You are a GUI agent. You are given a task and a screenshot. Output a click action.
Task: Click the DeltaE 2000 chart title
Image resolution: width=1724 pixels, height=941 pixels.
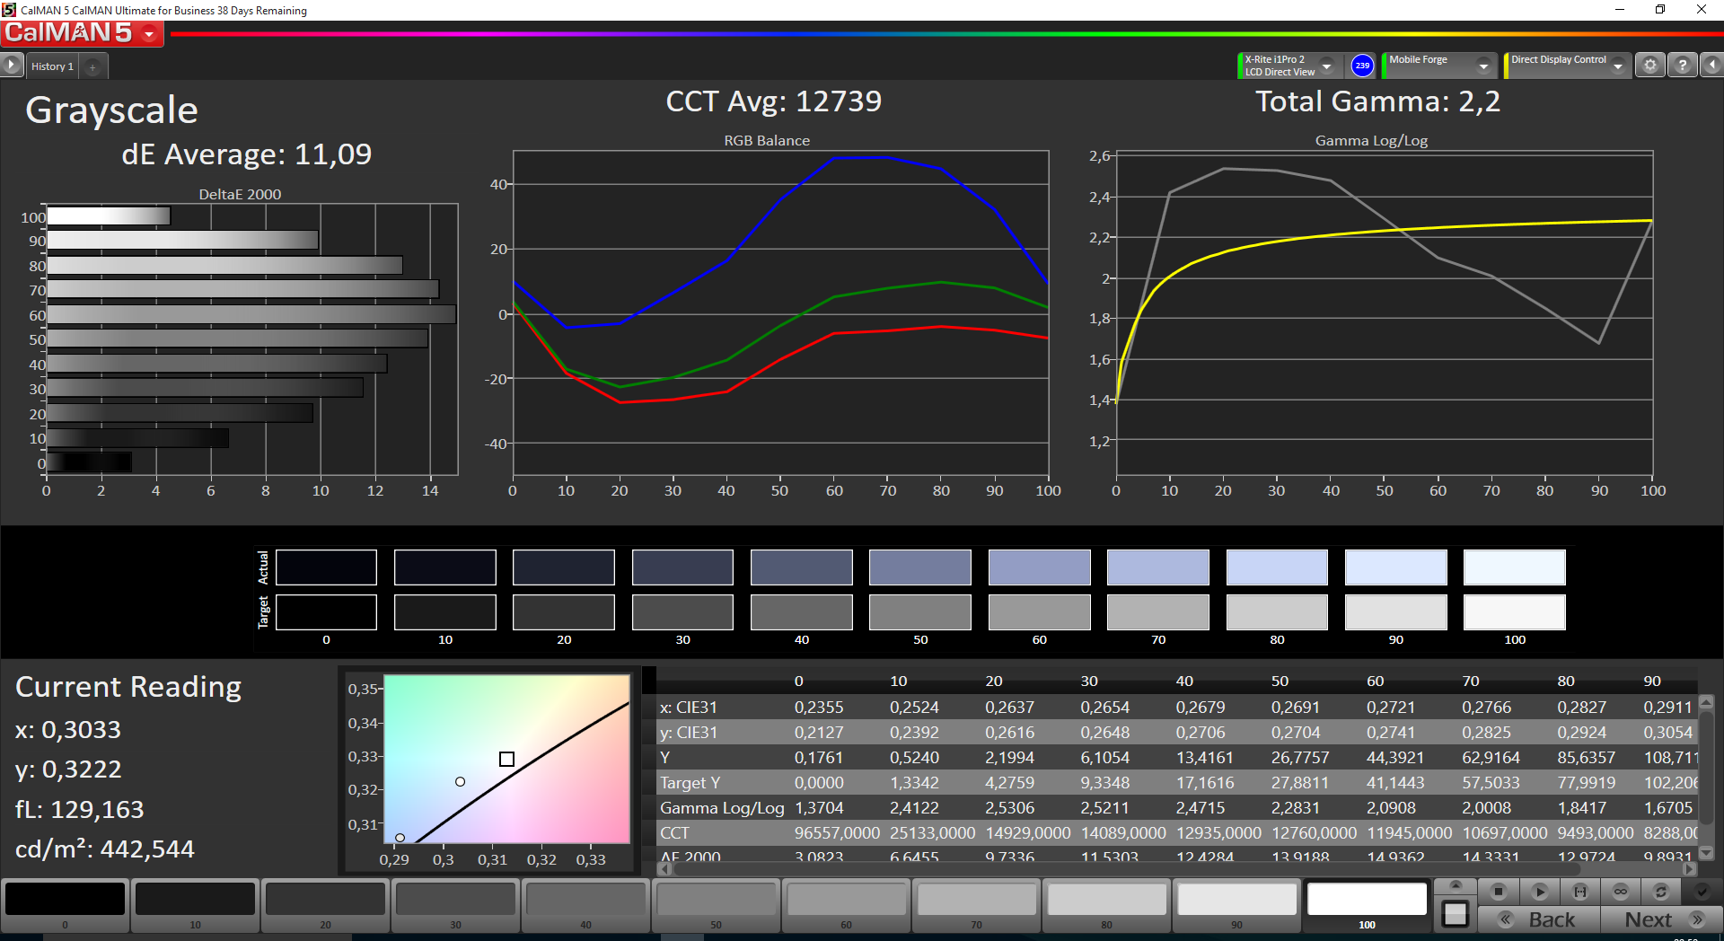coord(240,194)
